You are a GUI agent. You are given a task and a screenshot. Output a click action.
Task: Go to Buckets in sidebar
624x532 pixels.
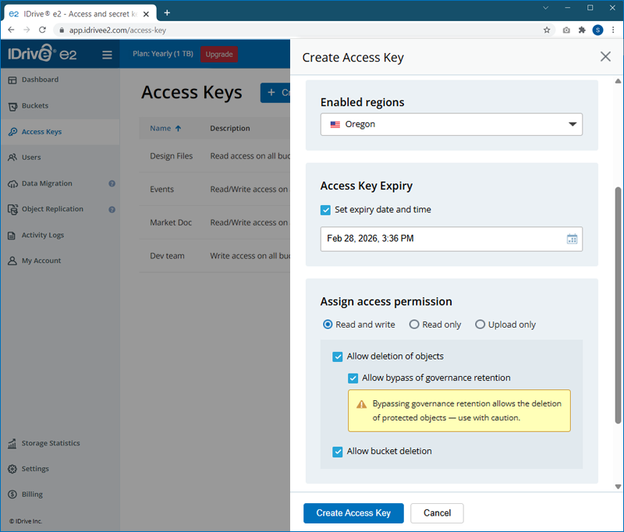pyautogui.click(x=35, y=106)
